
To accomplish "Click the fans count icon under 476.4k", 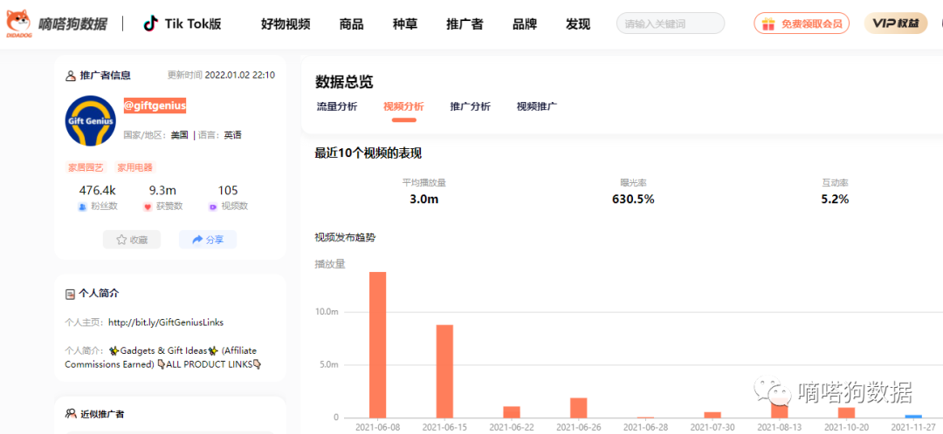I will 82,207.
